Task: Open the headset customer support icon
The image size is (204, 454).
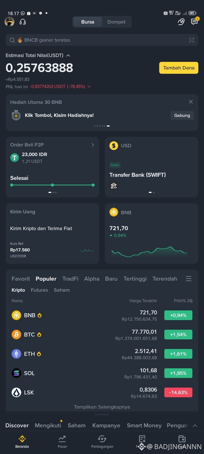Action: pyautogui.click(x=23, y=22)
